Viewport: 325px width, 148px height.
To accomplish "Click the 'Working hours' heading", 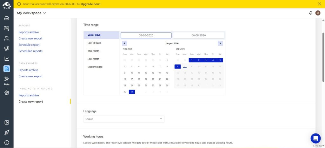I will coord(93,136).
